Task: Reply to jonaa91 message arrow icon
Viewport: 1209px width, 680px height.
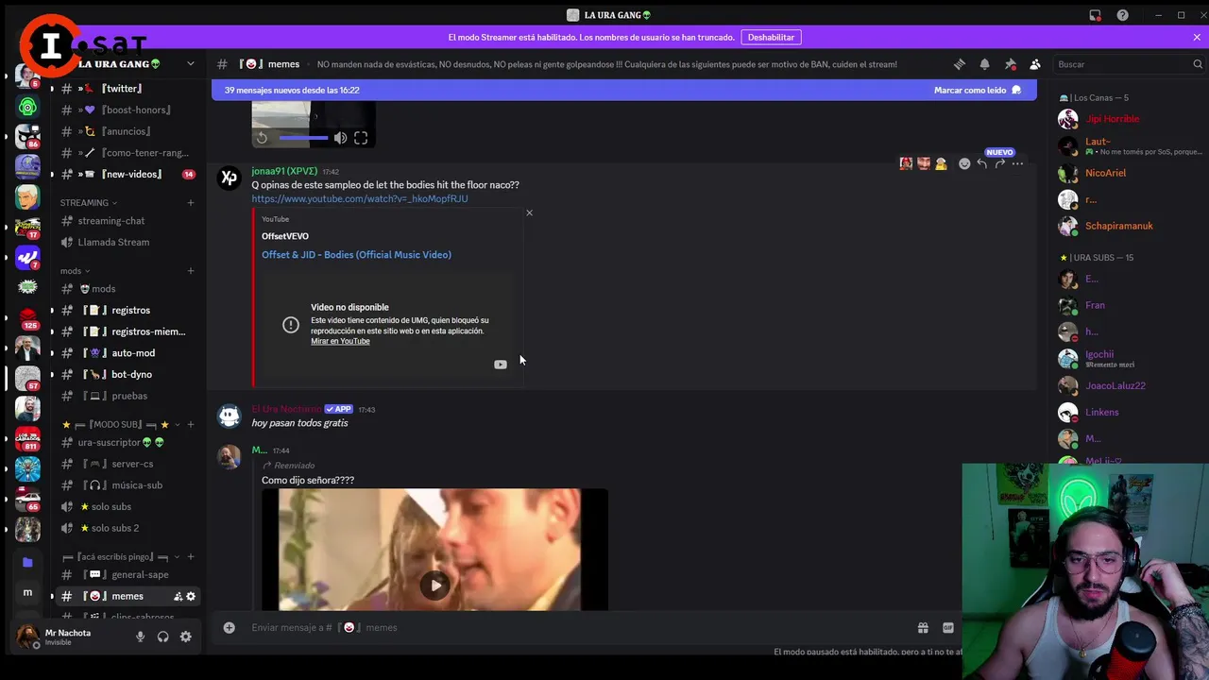Action: click(982, 163)
